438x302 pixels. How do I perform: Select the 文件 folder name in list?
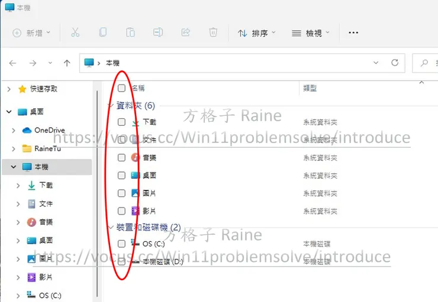pos(149,139)
